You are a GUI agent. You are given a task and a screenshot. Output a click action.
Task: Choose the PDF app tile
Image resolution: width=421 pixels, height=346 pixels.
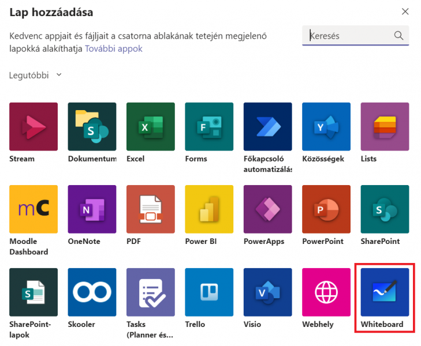(151, 209)
